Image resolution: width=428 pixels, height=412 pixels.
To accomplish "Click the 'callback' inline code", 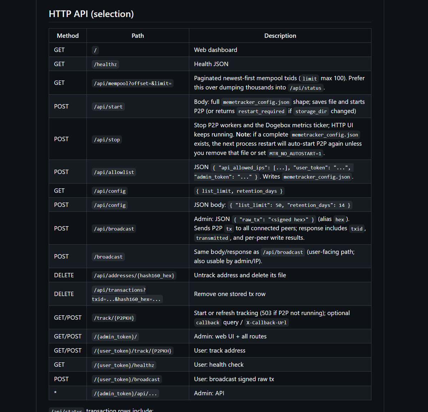I will tap(208, 322).
